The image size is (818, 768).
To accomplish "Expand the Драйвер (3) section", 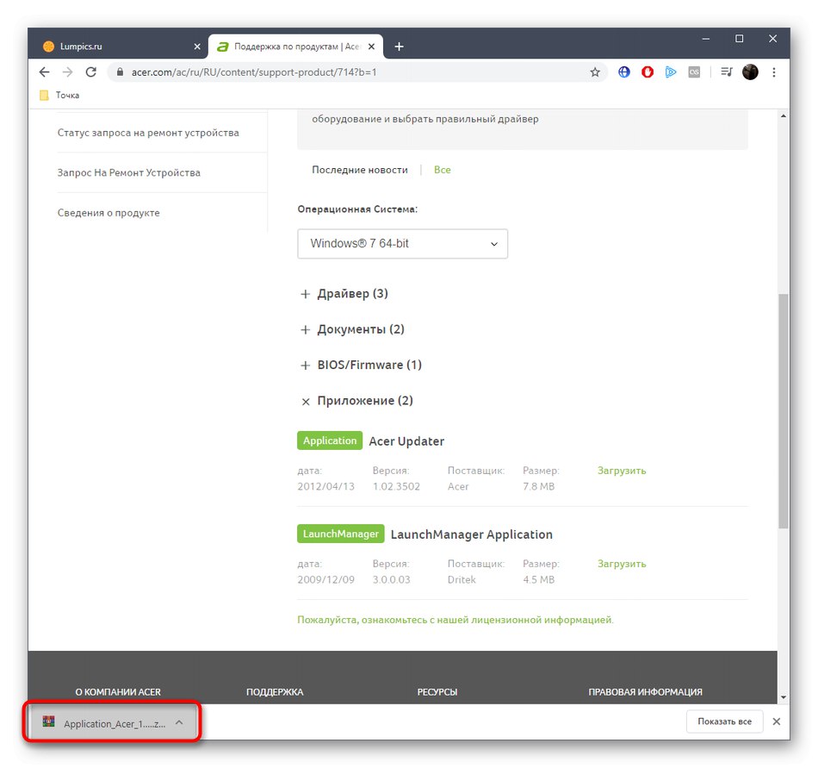I will tap(344, 293).
